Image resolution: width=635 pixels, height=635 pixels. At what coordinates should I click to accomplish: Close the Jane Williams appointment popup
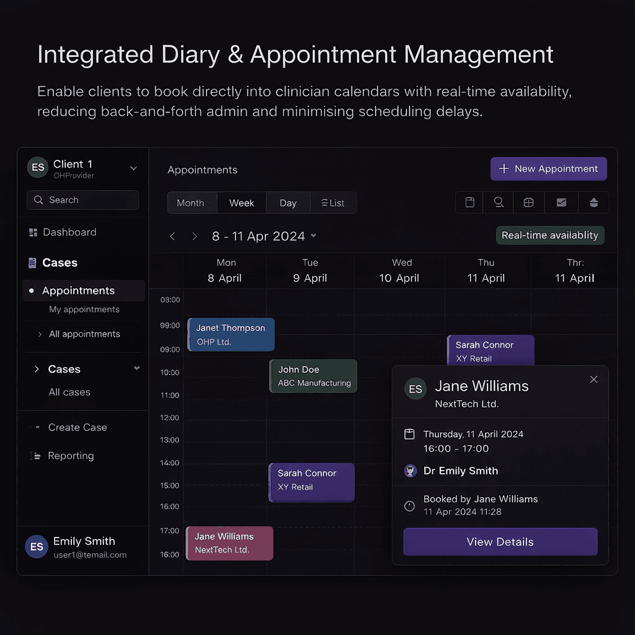[x=593, y=380]
